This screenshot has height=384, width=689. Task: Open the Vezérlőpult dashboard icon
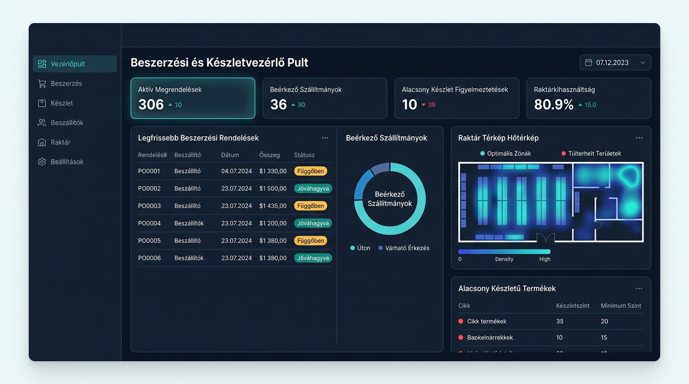coord(42,64)
